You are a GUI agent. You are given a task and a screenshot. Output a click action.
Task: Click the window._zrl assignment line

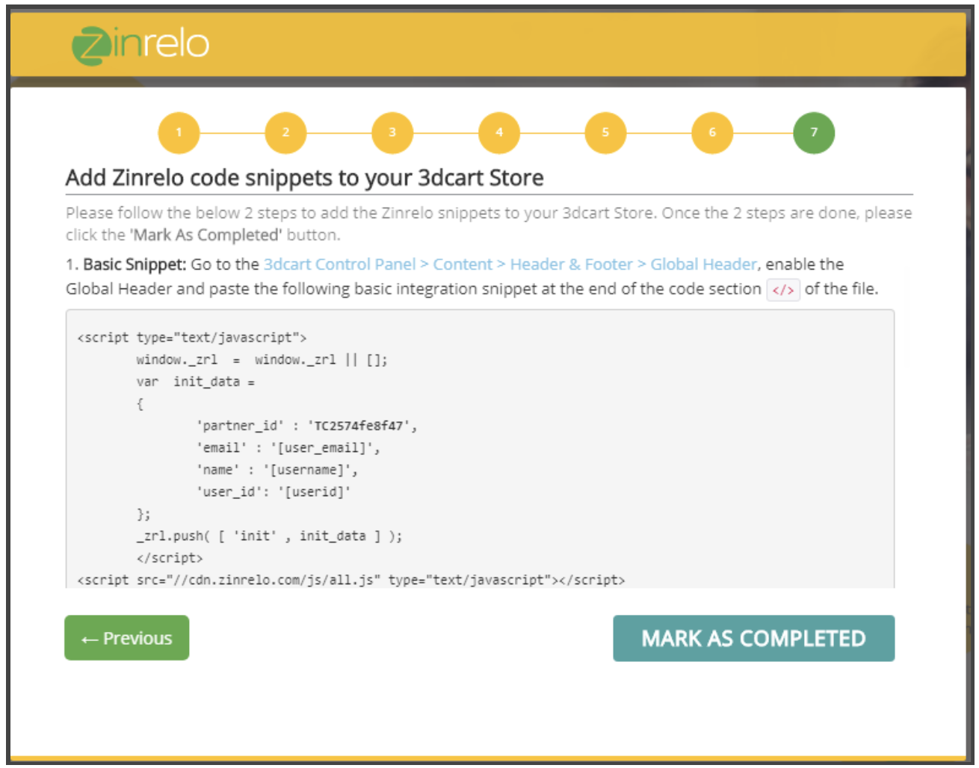[x=262, y=360]
